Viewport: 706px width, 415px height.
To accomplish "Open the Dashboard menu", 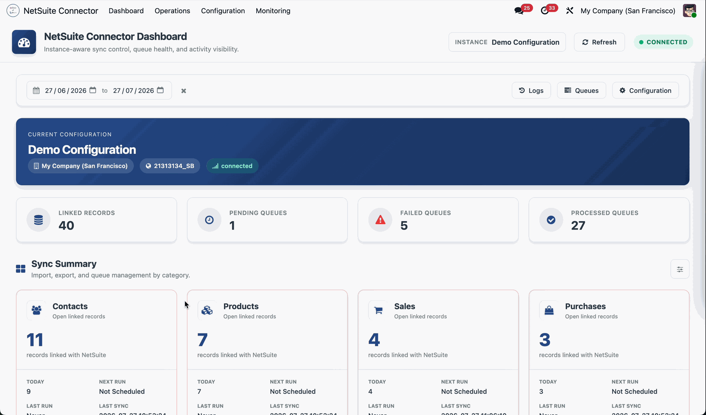I will point(126,11).
